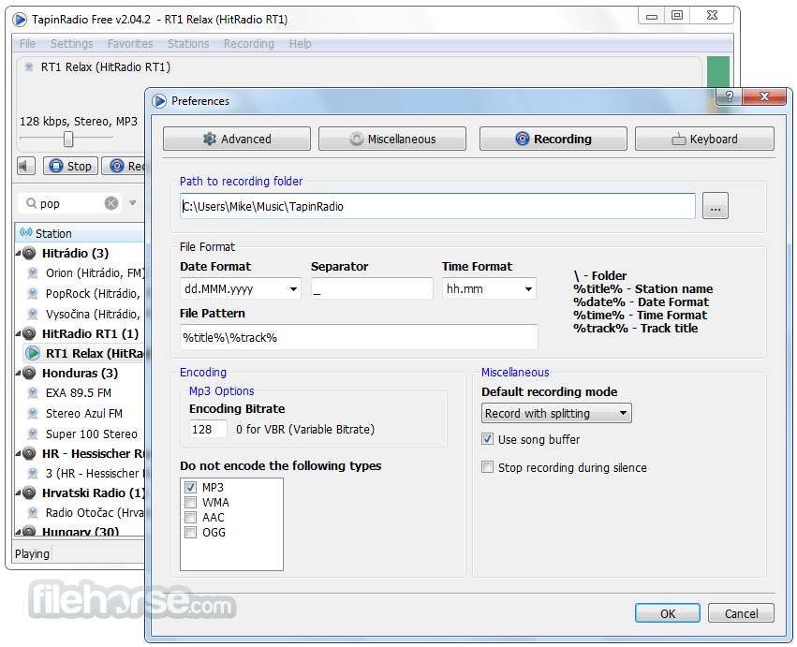
Task: Click the mute speaker icon in TapinRadio
Action: pyautogui.click(x=25, y=166)
